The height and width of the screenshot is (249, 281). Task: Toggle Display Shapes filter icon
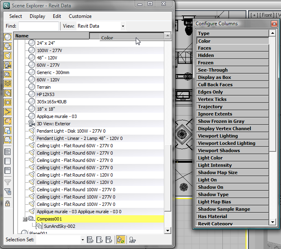8,46
